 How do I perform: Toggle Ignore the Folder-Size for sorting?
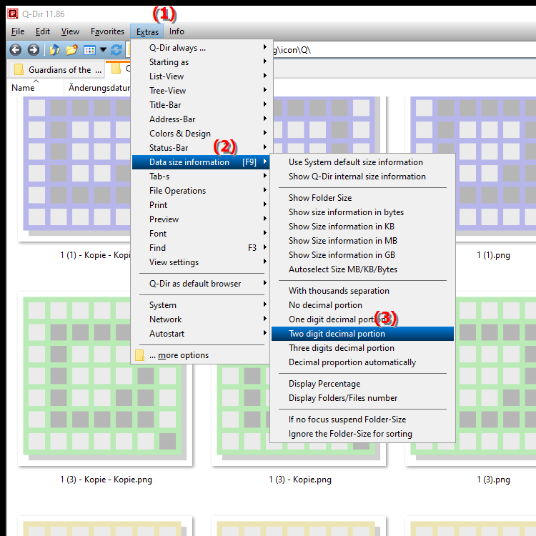click(362, 434)
